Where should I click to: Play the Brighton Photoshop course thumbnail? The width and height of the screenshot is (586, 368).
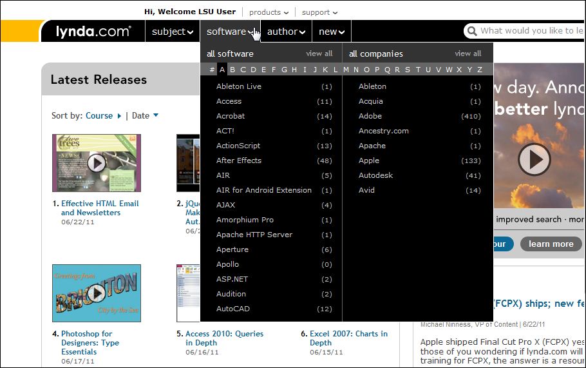pos(97,293)
